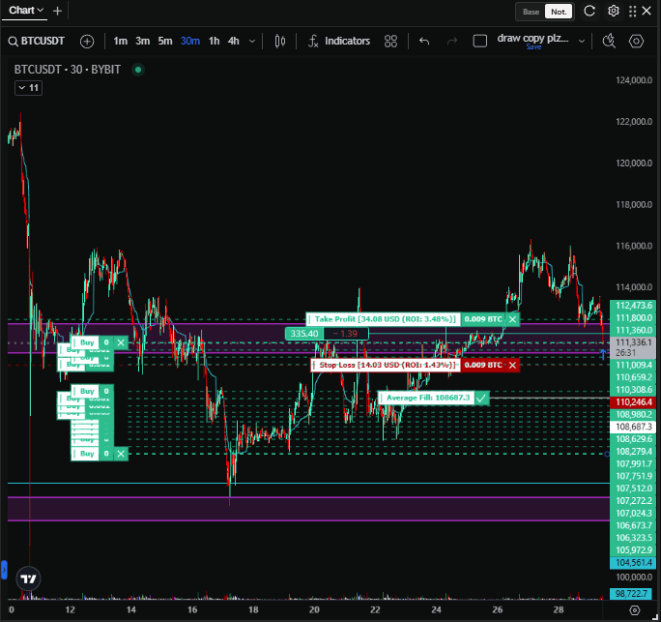Open the candlestick chart type selector
Viewport: 661px width, 622px height.
(280, 42)
